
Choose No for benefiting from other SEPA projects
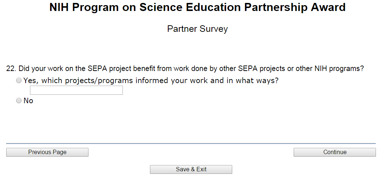pyautogui.click(x=19, y=101)
